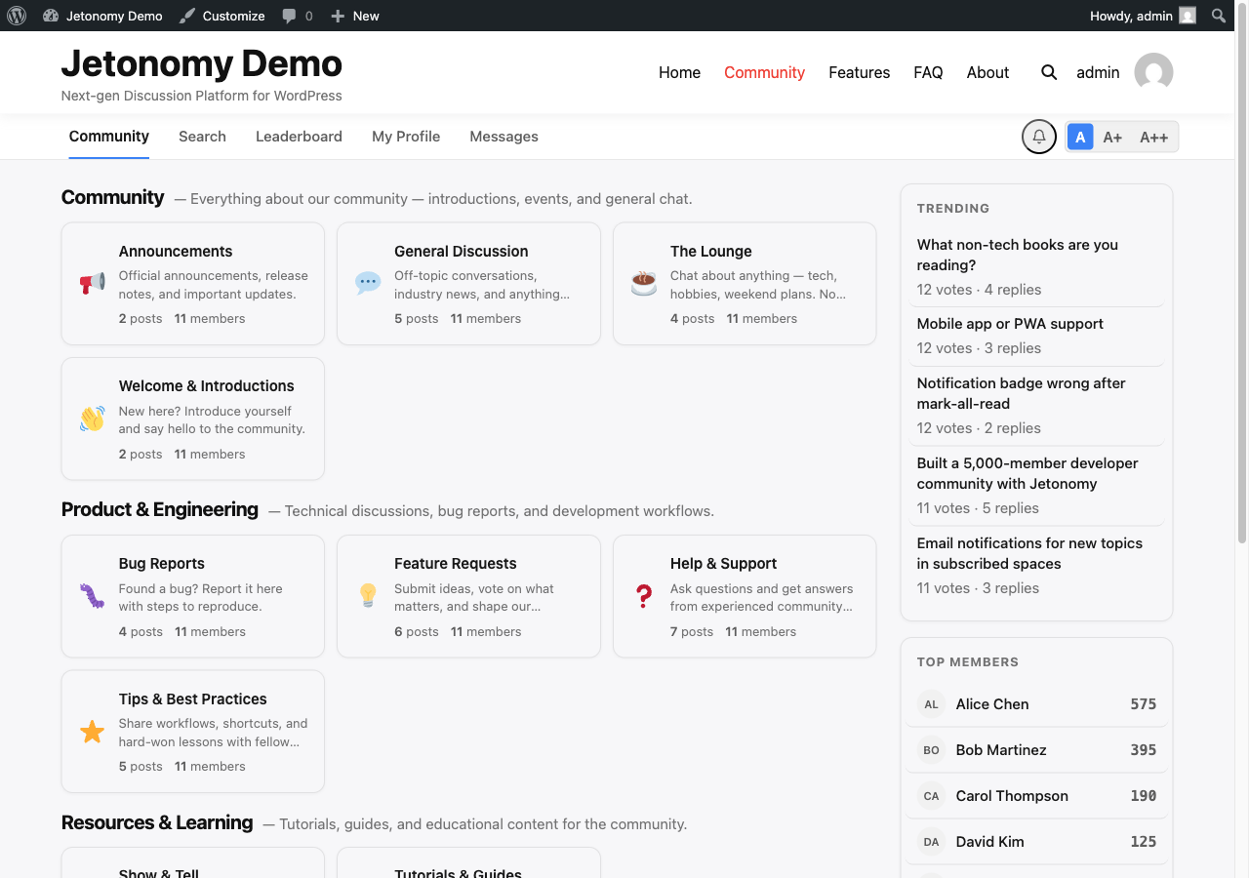Screen dimensions: 1249x878
Task: Click the Bug Reports bug icon
Action: pos(92,596)
